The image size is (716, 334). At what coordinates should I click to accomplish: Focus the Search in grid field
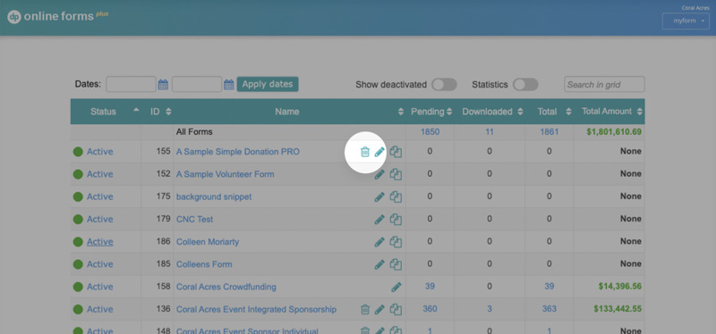click(605, 84)
